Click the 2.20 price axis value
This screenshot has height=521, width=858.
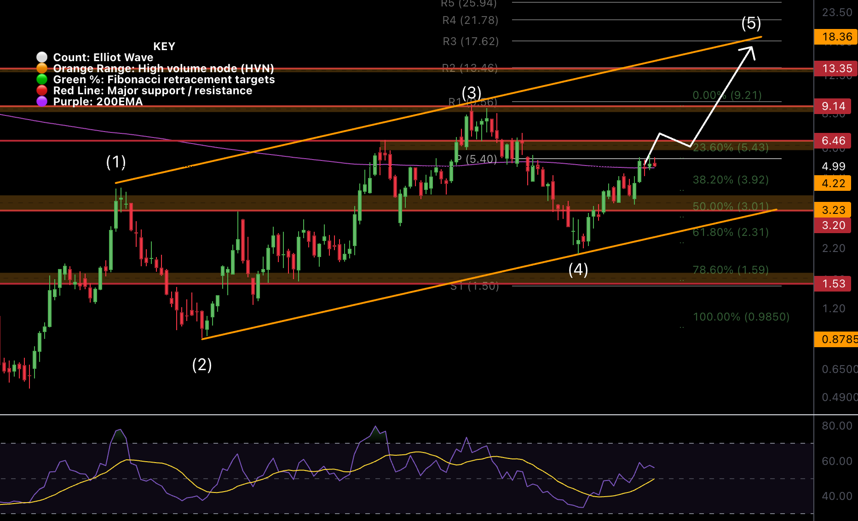point(834,248)
